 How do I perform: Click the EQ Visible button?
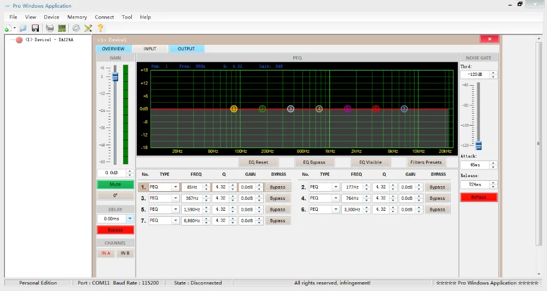(x=370, y=162)
